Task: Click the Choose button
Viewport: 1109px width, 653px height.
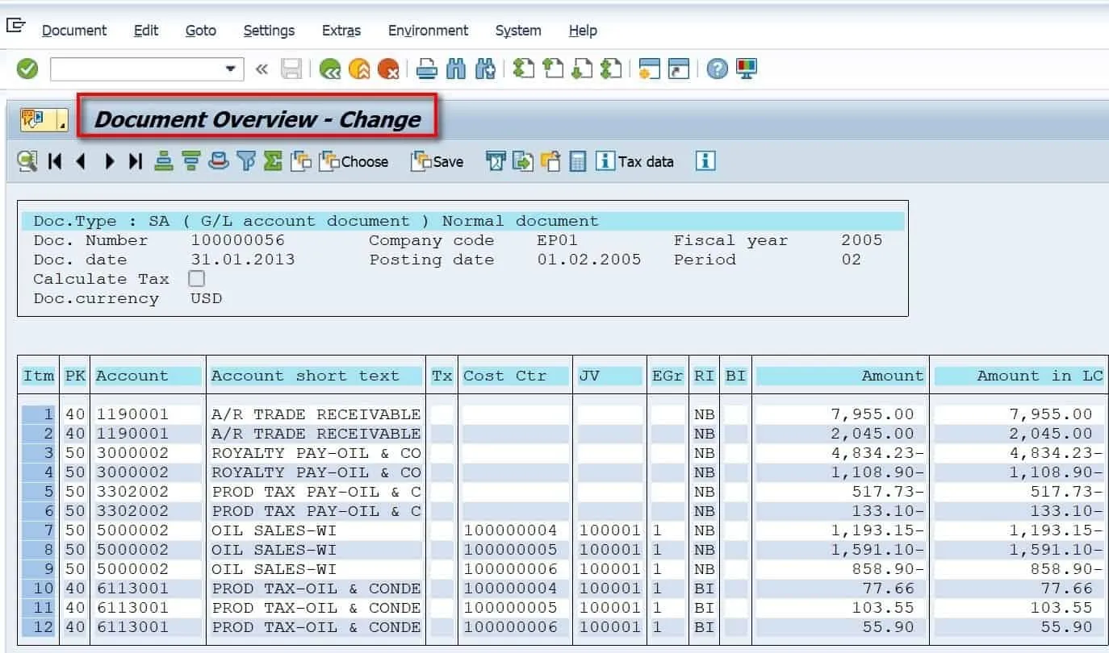Action: click(x=354, y=161)
